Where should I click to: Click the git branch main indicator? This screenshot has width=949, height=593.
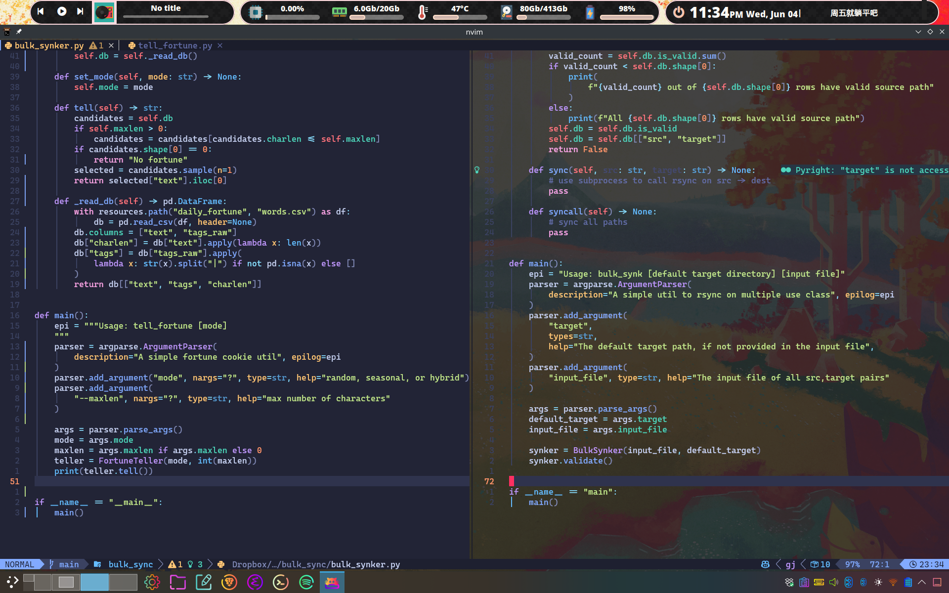(x=64, y=564)
